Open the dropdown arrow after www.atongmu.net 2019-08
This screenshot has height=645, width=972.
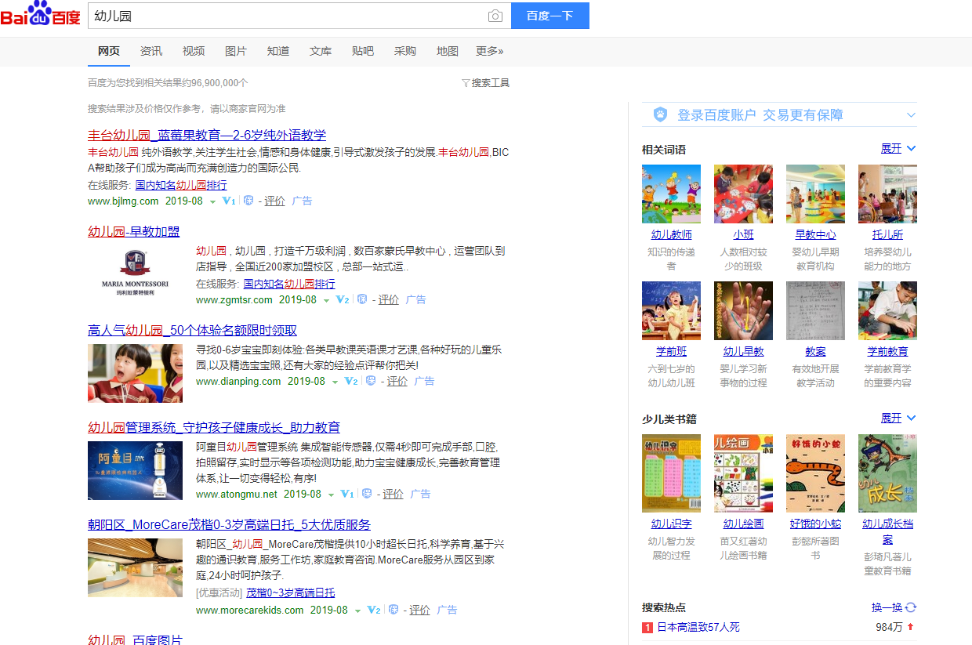click(331, 495)
